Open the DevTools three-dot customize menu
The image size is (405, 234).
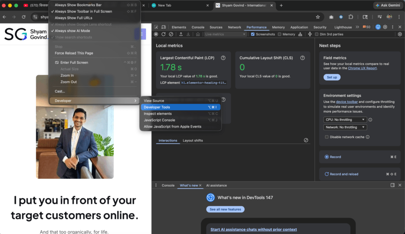point(393,27)
